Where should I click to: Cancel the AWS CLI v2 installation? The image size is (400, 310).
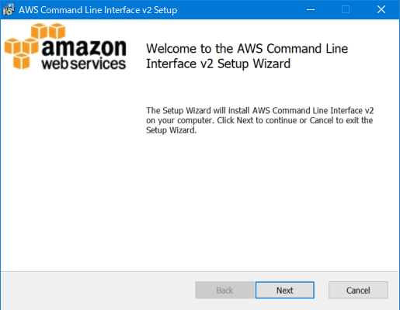pos(358,290)
